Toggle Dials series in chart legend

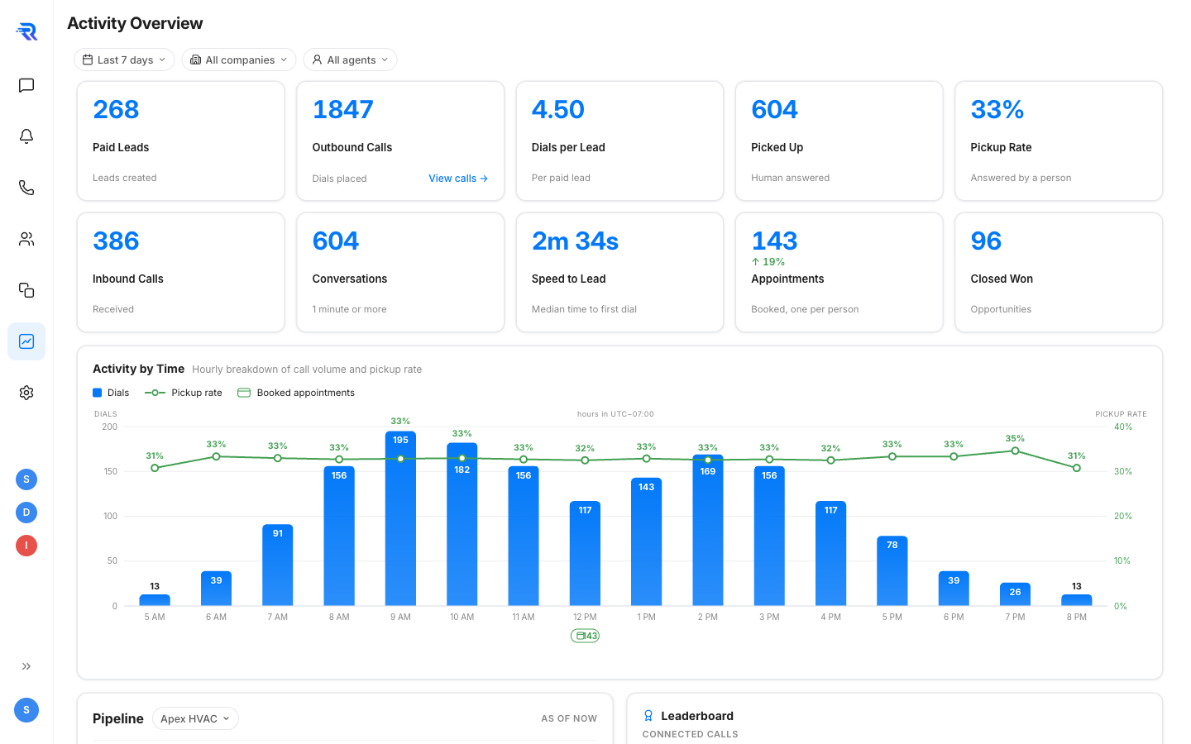pyautogui.click(x=111, y=393)
